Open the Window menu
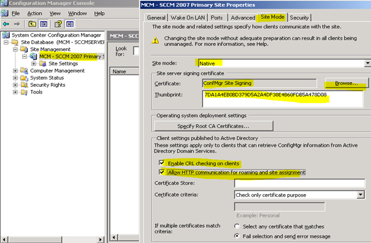The width and height of the screenshot is (371, 243). pyautogui.click(x=77, y=13)
